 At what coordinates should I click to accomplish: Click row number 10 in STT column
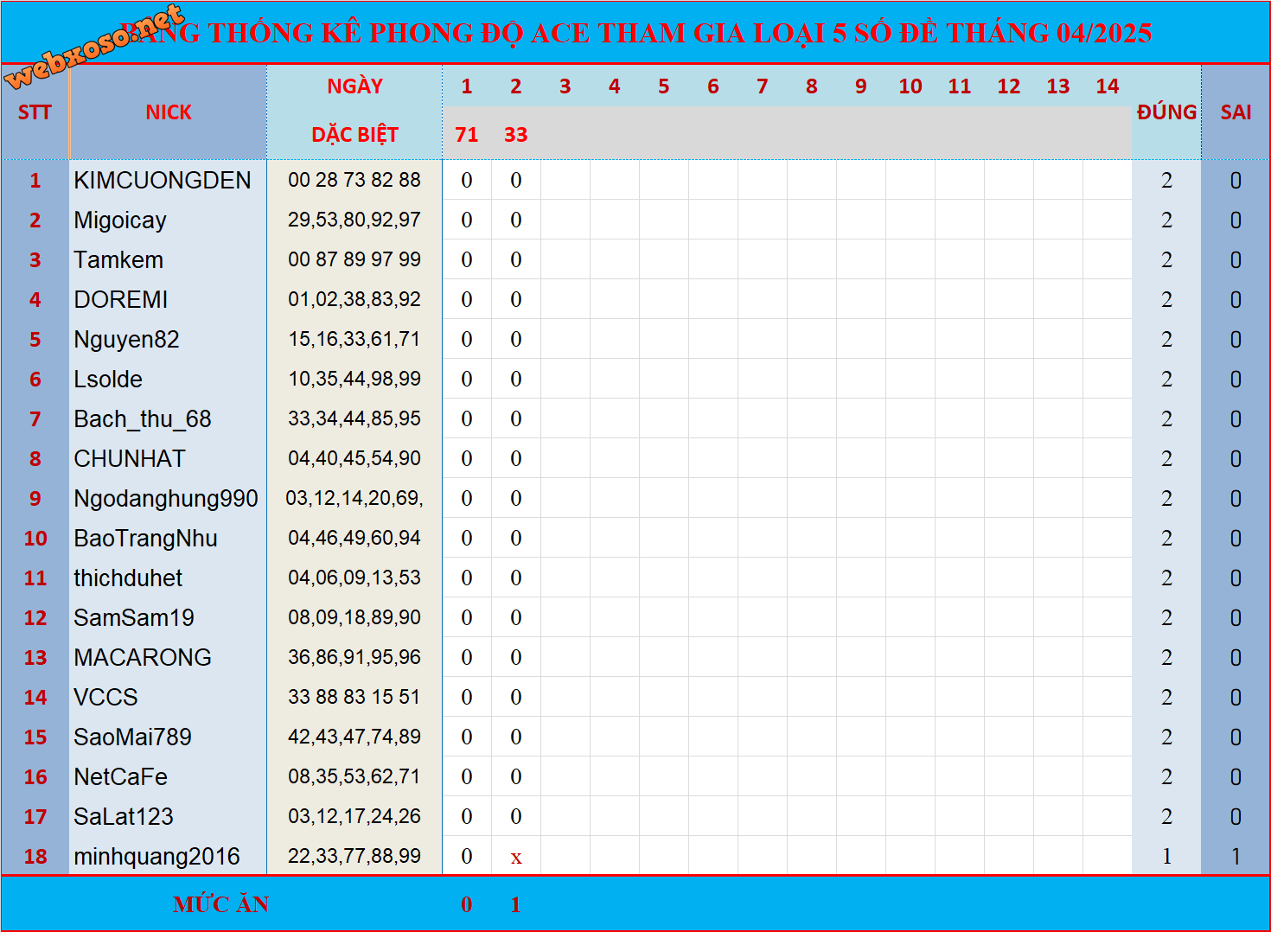click(x=35, y=538)
